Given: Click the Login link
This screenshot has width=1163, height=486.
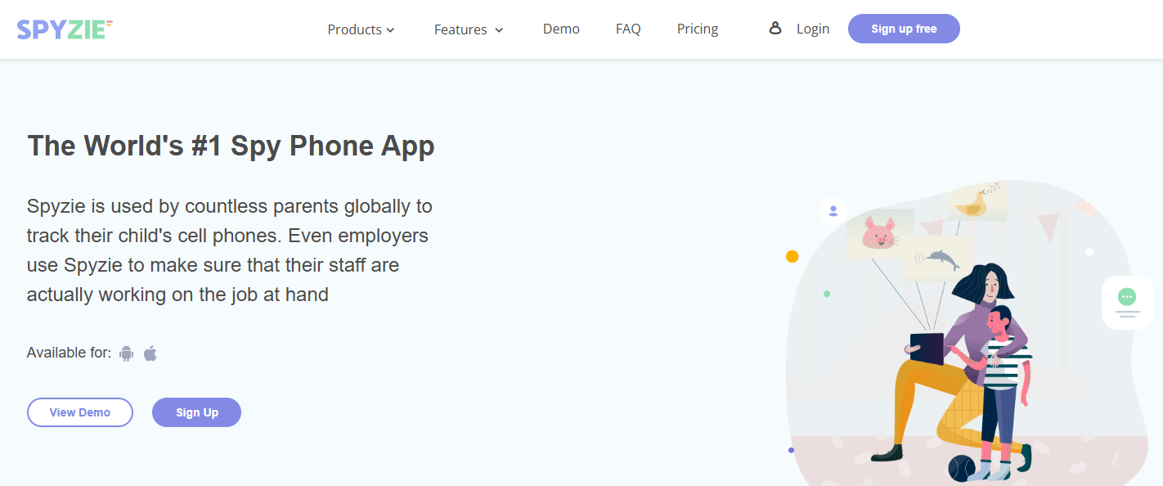Looking at the screenshot, I should pyautogui.click(x=813, y=29).
